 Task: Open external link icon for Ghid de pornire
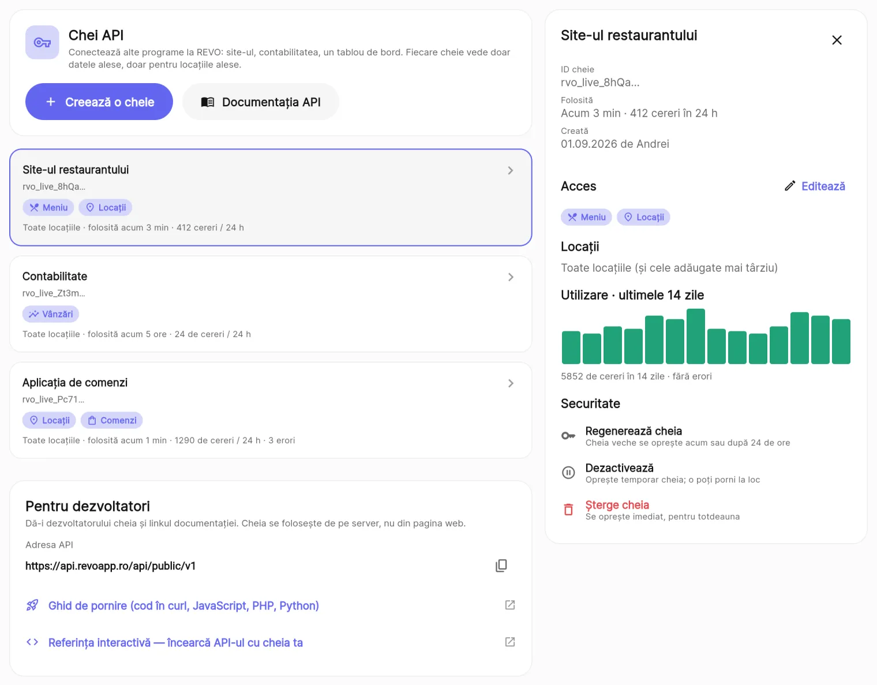510,605
